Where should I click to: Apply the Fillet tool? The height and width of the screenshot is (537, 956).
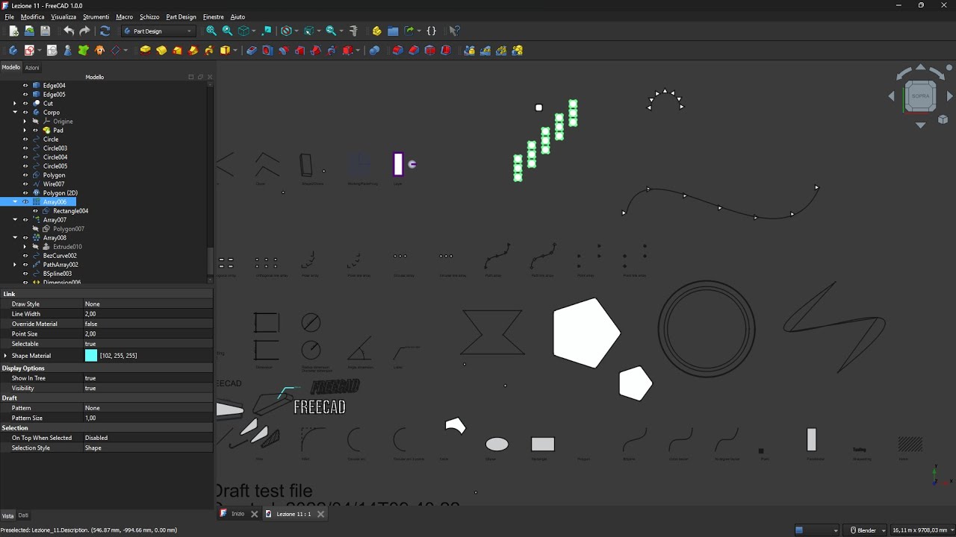(x=397, y=50)
